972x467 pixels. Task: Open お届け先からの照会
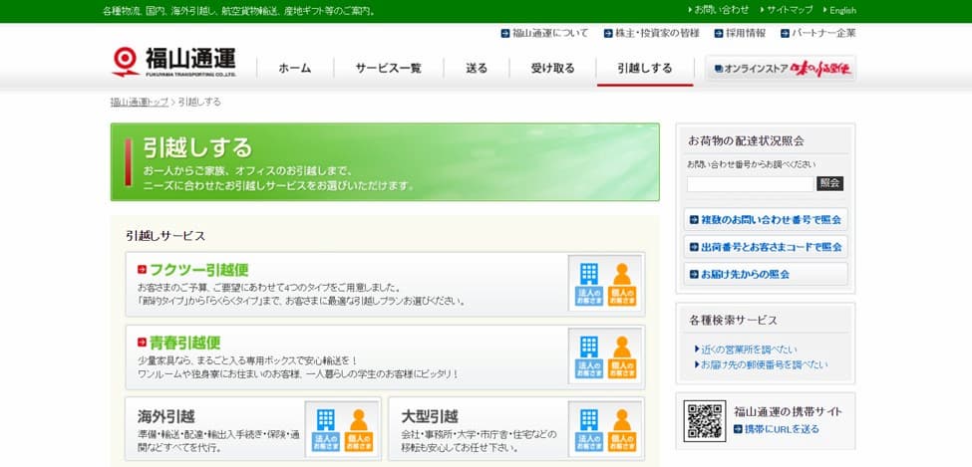[766, 275]
